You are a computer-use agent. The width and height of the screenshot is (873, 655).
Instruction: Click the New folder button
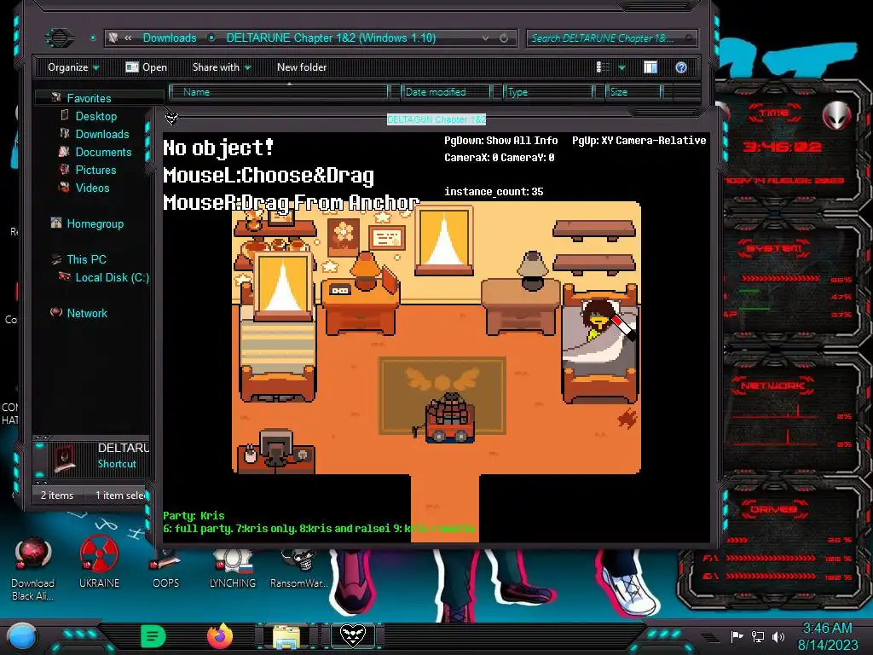click(302, 67)
